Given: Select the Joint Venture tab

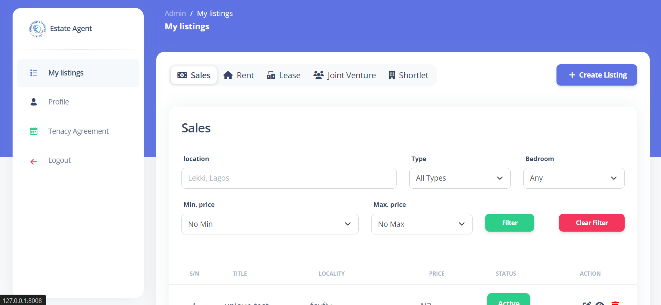Looking at the screenshot, I should coord(345,75).
